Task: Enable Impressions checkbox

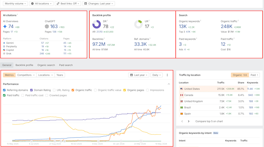Action: [x=148, y=90]
